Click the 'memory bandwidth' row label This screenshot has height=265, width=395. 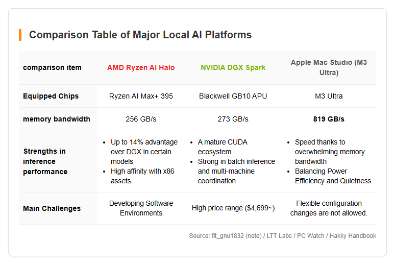[57, 119]
